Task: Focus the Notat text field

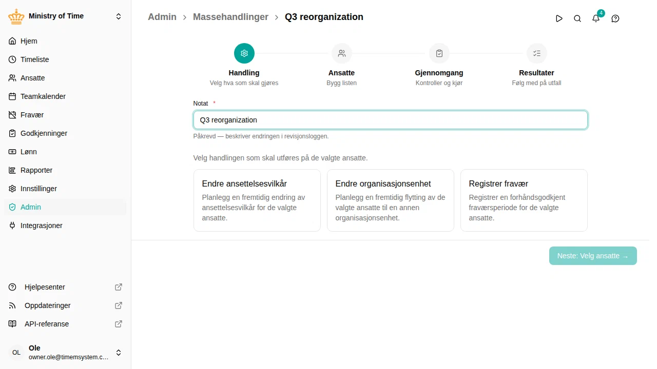Action: (391, 120)
